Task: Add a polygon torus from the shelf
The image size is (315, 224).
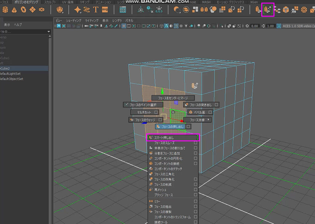Action: 23,10
